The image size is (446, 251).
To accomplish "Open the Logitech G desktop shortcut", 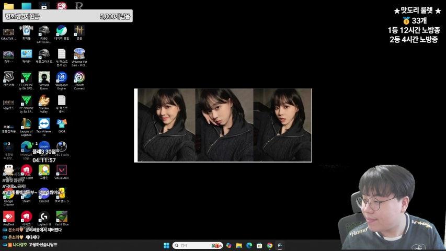I will click(44, 216).
